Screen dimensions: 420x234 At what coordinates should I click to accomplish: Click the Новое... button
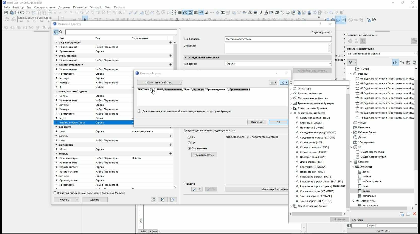[64, 200]
